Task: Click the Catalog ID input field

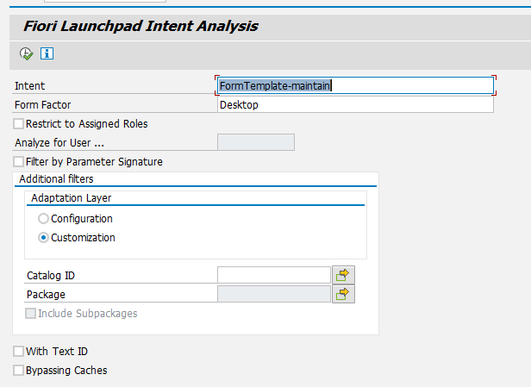Action: tap(273, 275)
